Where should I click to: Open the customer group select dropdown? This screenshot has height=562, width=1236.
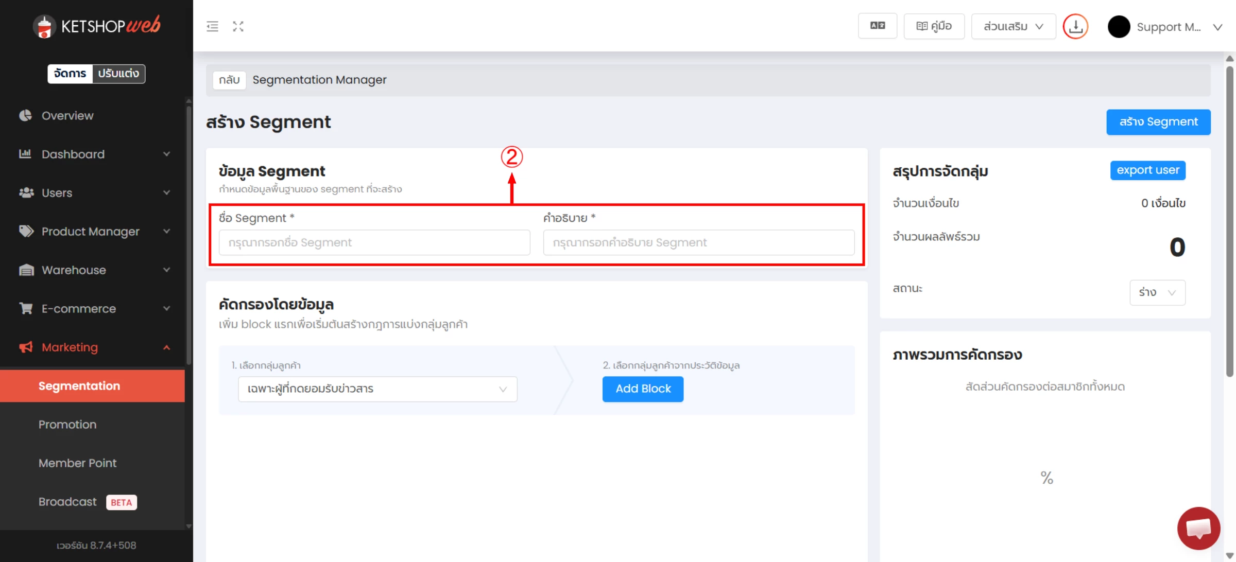tap(377, 389)
